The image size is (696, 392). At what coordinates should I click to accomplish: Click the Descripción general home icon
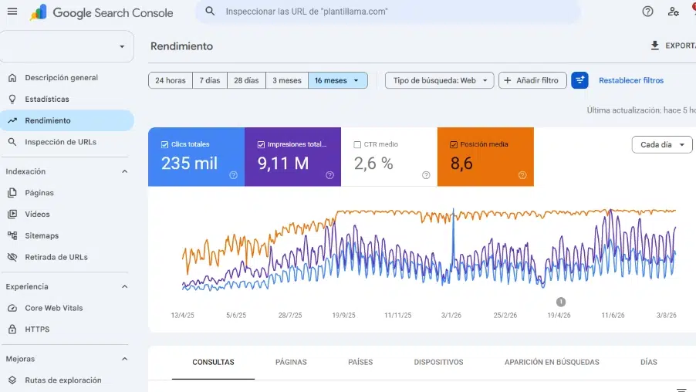[12, 78]
